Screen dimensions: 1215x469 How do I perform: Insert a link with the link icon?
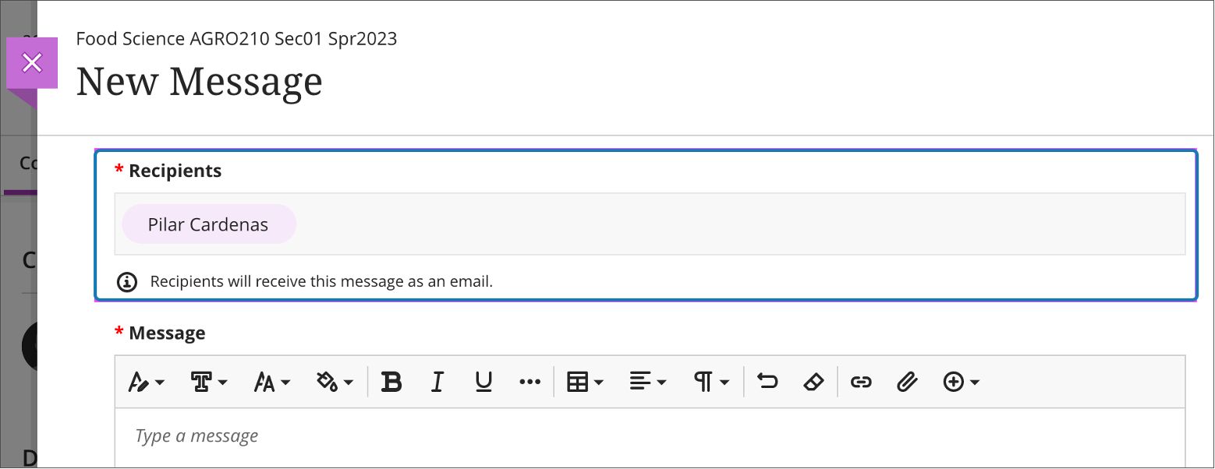pos(860,382)
